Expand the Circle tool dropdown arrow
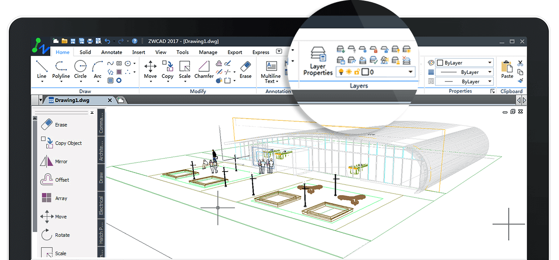559x260 pixels. (x=80, y=81)
